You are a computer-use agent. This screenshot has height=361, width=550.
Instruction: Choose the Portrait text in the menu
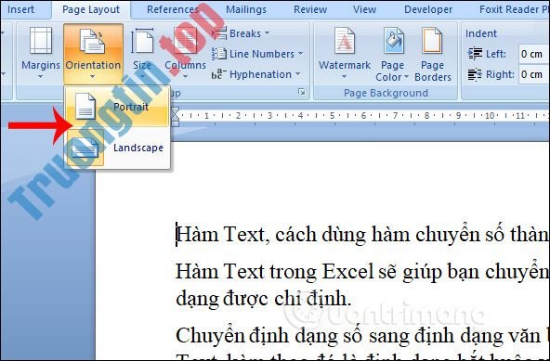[x=131, y=107]
